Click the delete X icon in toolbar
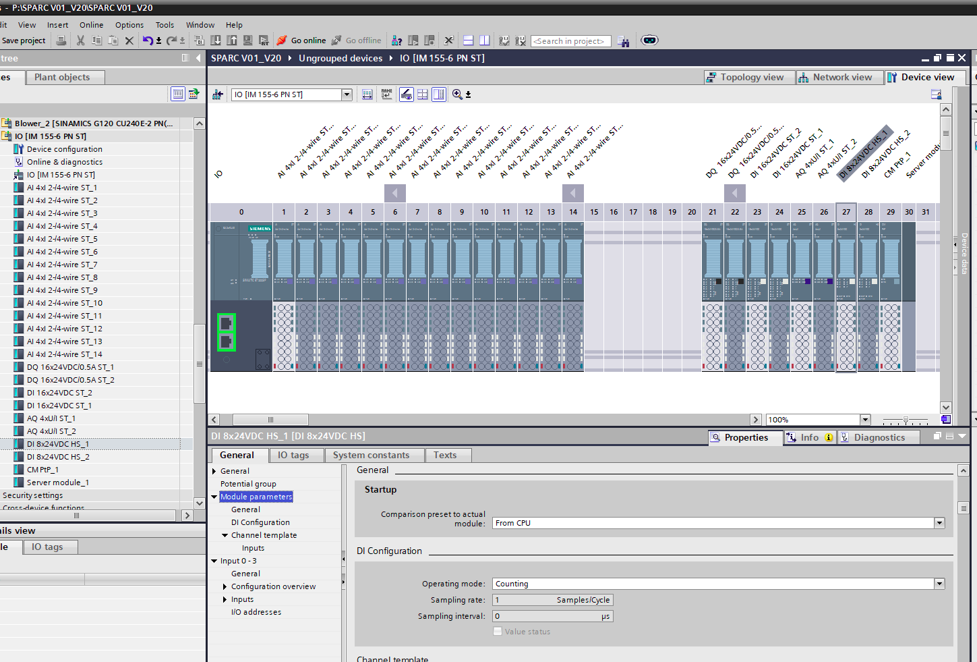Viewport: 977px width, 662px height. (x=129, y=40)
